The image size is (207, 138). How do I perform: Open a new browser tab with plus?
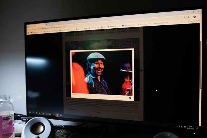(x=46, y=25)
